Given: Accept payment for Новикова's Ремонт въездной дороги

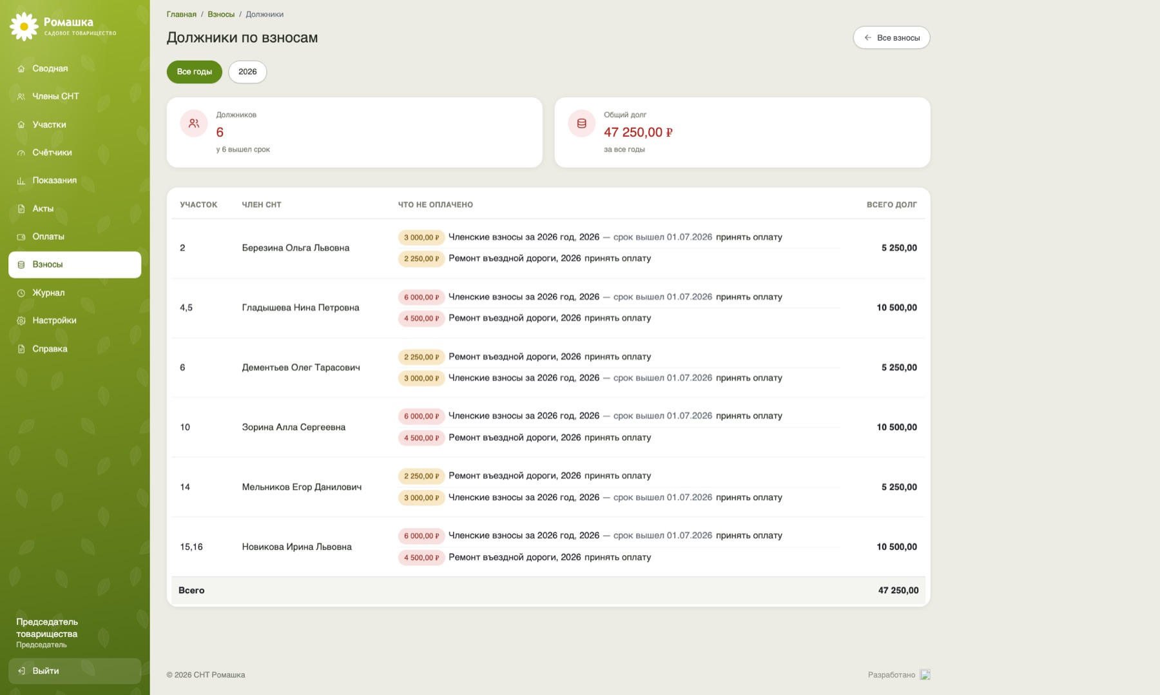Looking at the screenshot, I should point(617,557).
